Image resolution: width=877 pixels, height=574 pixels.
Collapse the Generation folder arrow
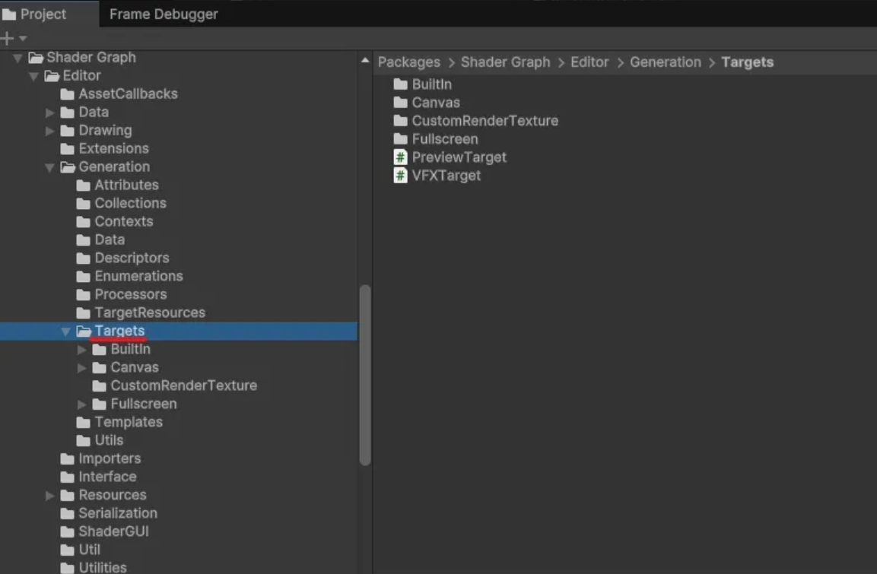49,167
